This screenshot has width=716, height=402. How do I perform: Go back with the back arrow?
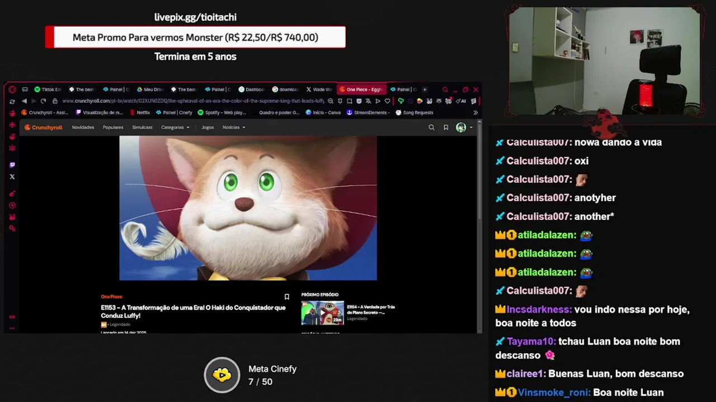coord(24,101)
